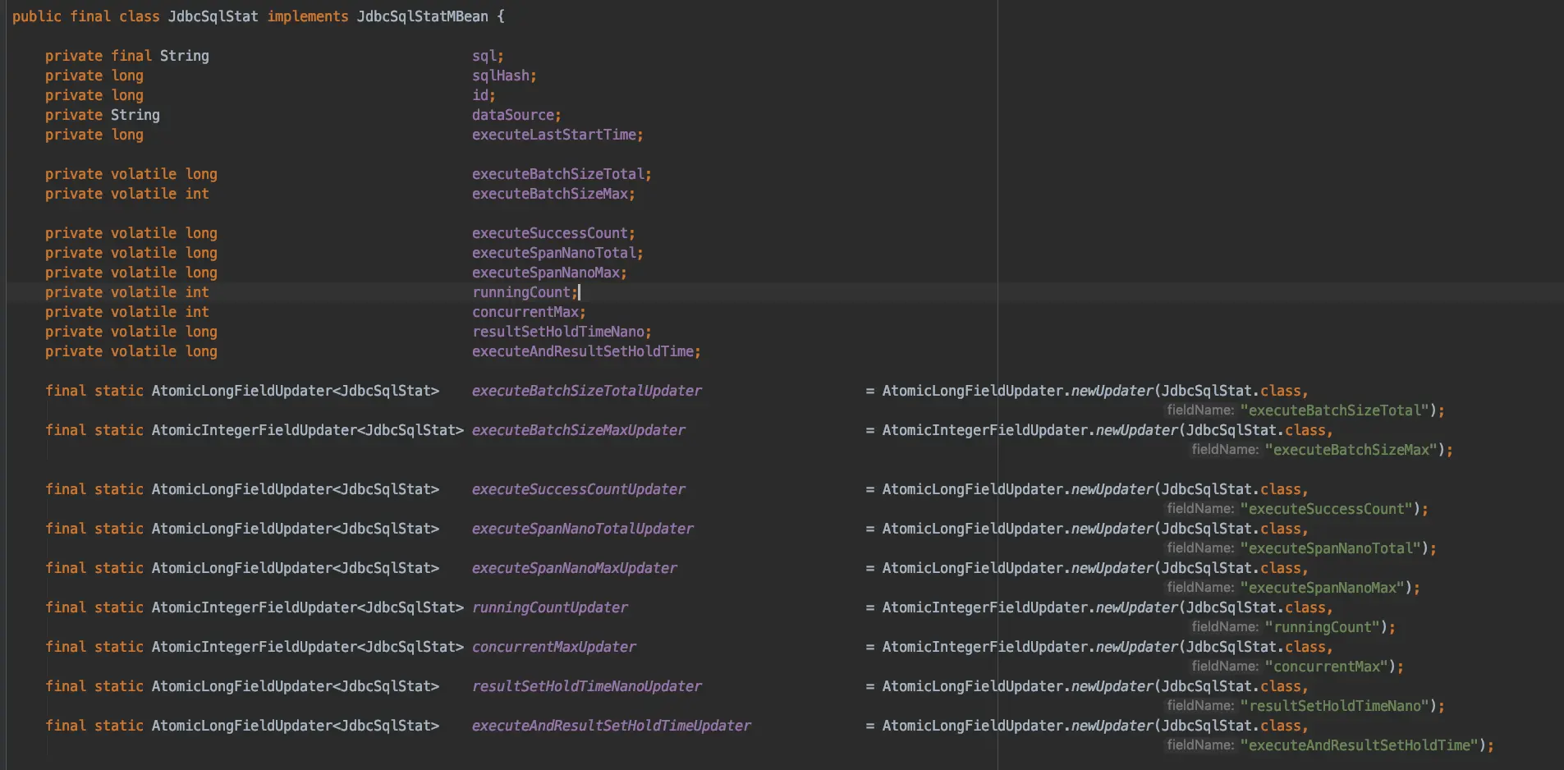Click the "executeSuccessCount" string literal
Viewport: 1564px width, 770px height.
[1326, 509]
